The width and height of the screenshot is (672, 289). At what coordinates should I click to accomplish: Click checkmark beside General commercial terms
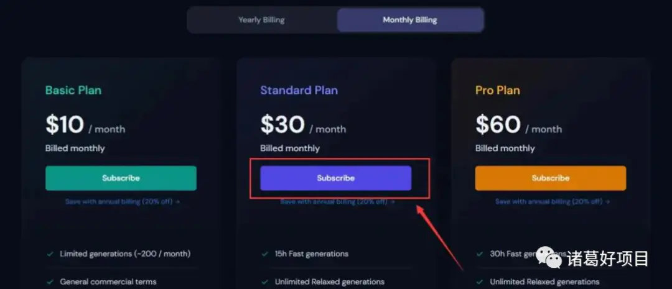[x=50, y=282]
